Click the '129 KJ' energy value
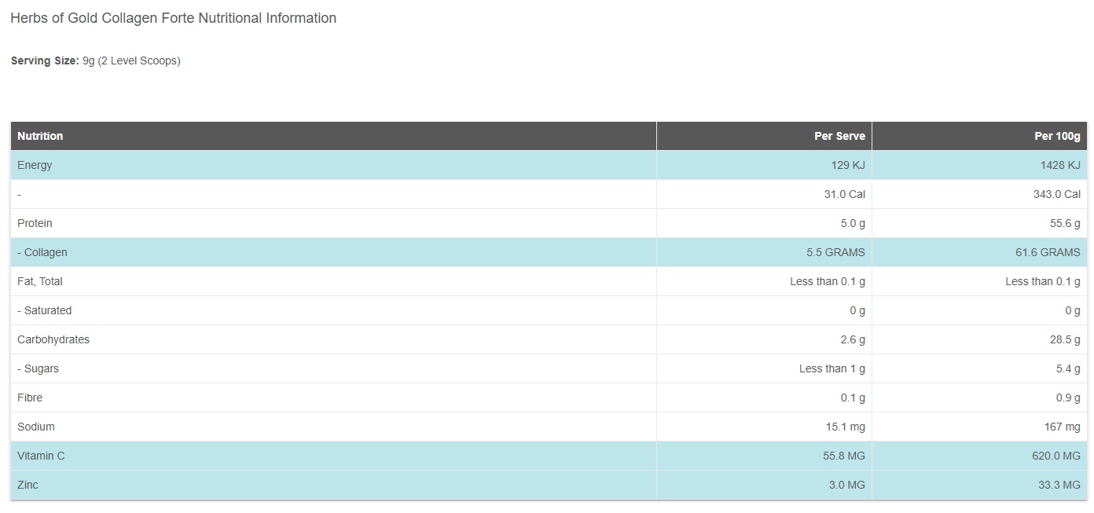The width and height of the screenshot is (1094, 513). coord(848,165)
